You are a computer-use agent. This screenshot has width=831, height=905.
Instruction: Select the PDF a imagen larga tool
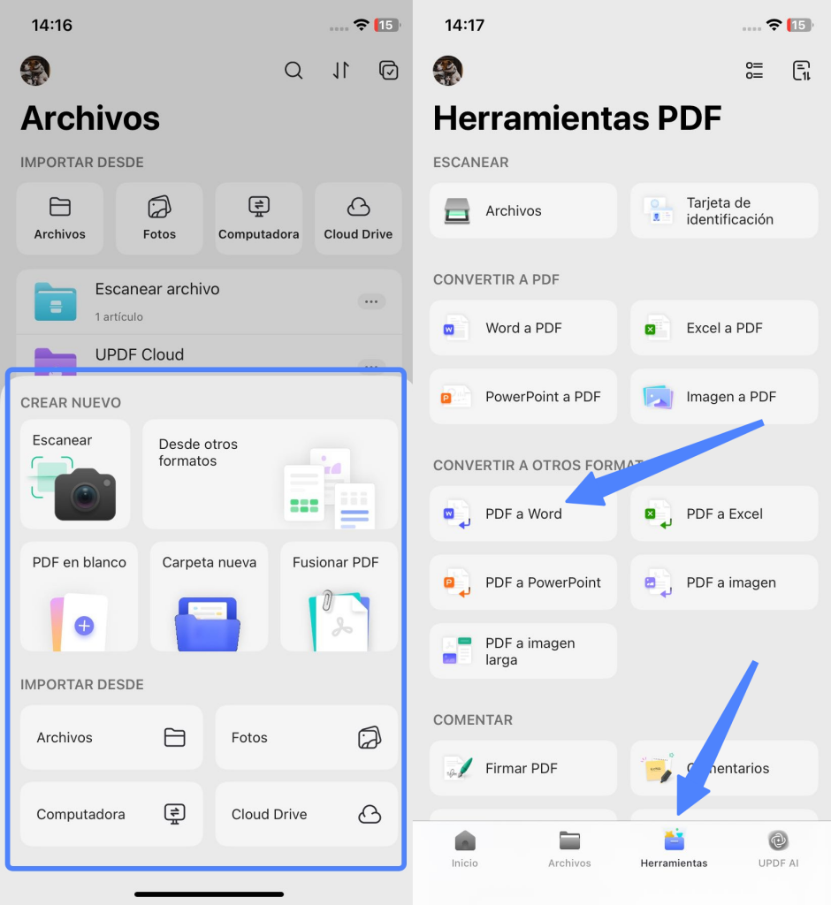point(523,651)
